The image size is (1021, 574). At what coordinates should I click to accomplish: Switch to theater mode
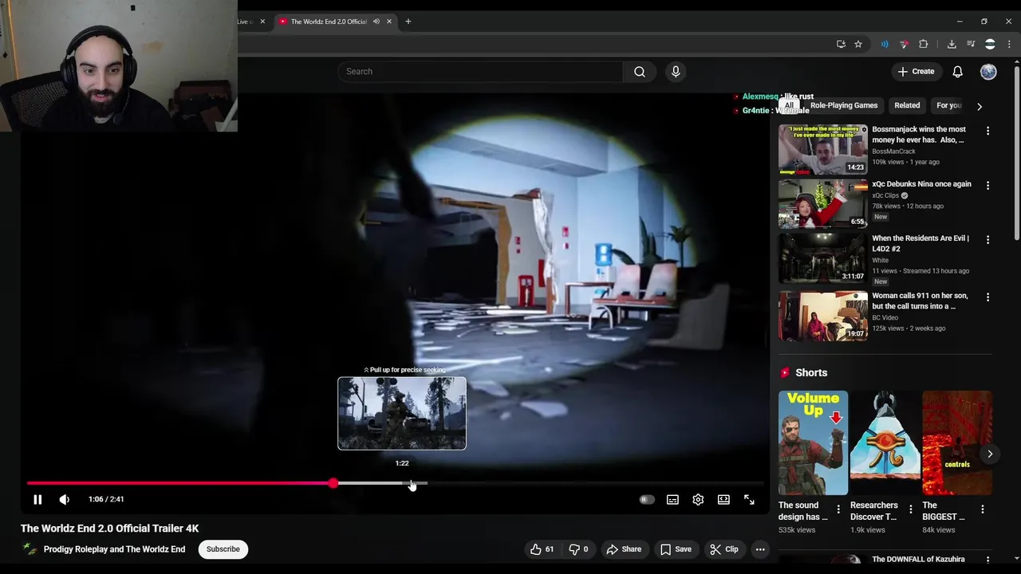pyautogui.click(x=723, y=499)
